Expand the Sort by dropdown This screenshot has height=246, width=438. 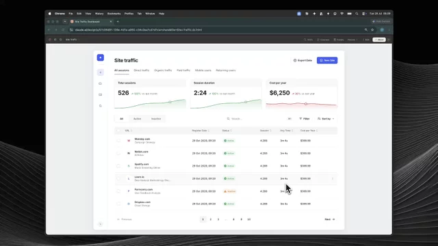326,119
